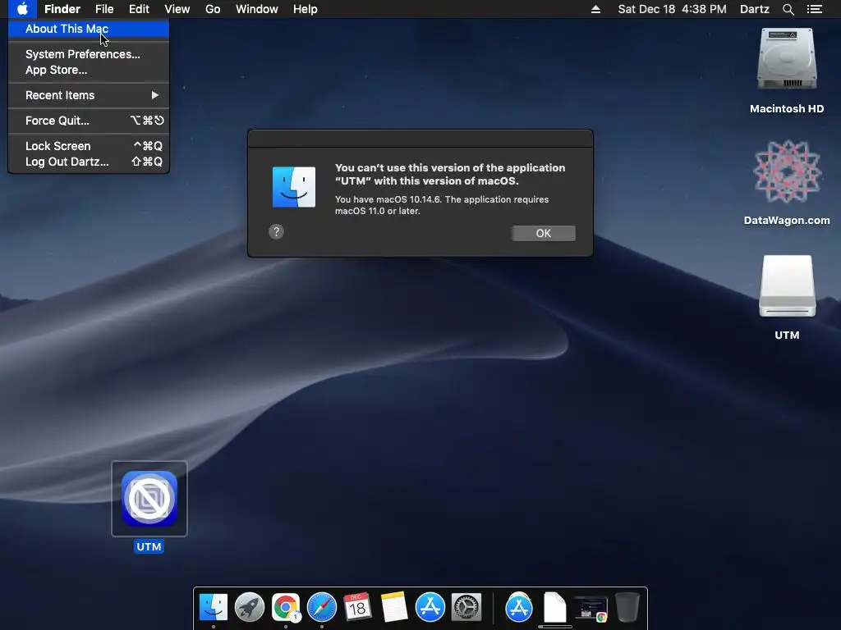
Task: Select the UTM disk image volume icon
Action: (787, 286)
